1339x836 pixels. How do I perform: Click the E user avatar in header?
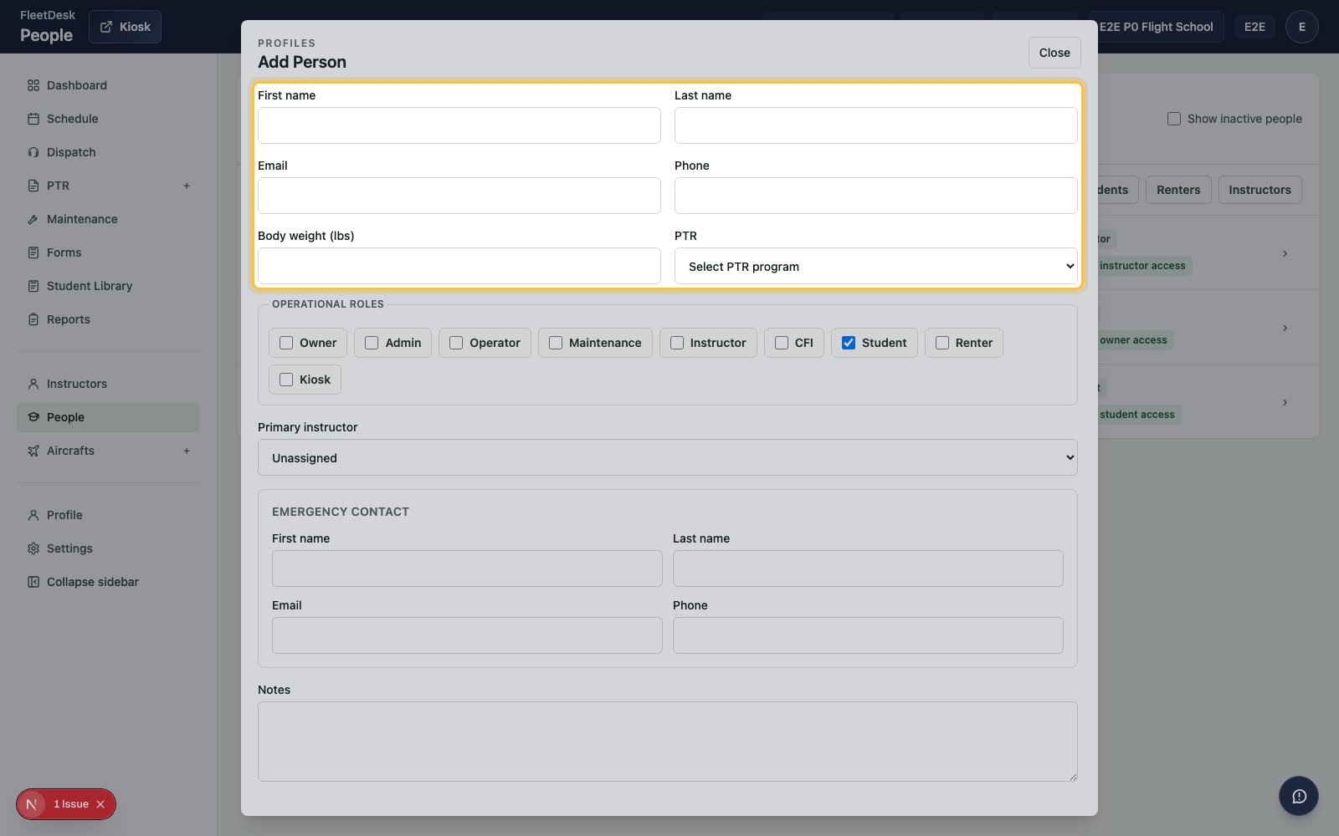1301,27
